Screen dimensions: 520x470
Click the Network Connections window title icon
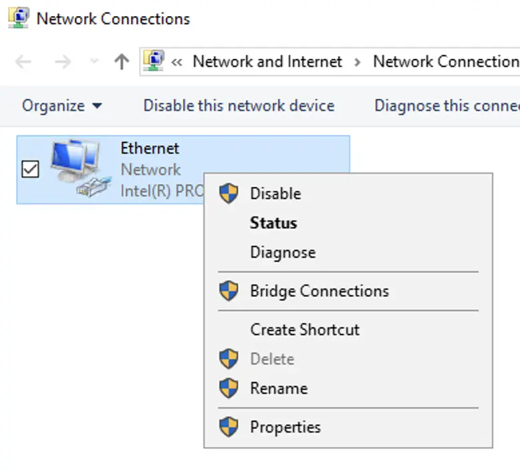[x=18, y=18]
